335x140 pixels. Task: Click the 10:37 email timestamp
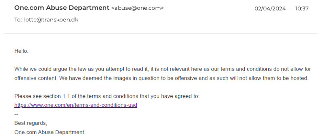pos(302,9)
